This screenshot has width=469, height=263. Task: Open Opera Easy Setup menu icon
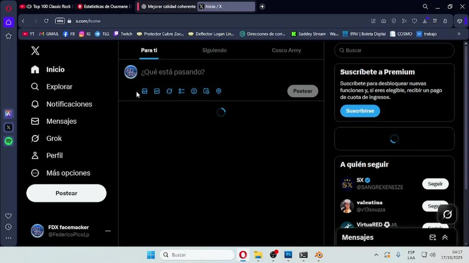click(x=435, y=21)
